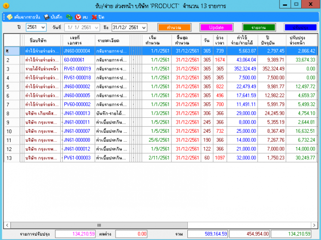Open the year 2561 dropdown
321x240 pixels.
(x=43, y=27)
